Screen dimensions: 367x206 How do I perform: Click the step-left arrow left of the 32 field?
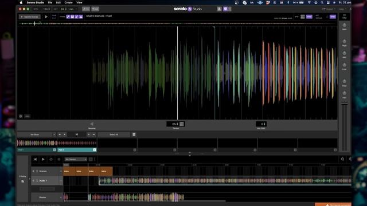tap(65, 134)
